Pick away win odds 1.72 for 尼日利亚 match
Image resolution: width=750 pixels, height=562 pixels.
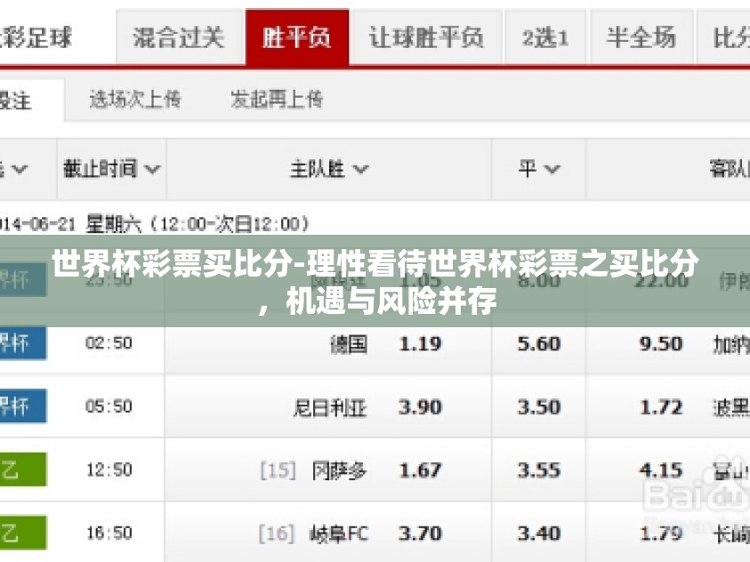click(x=660, y=407)
